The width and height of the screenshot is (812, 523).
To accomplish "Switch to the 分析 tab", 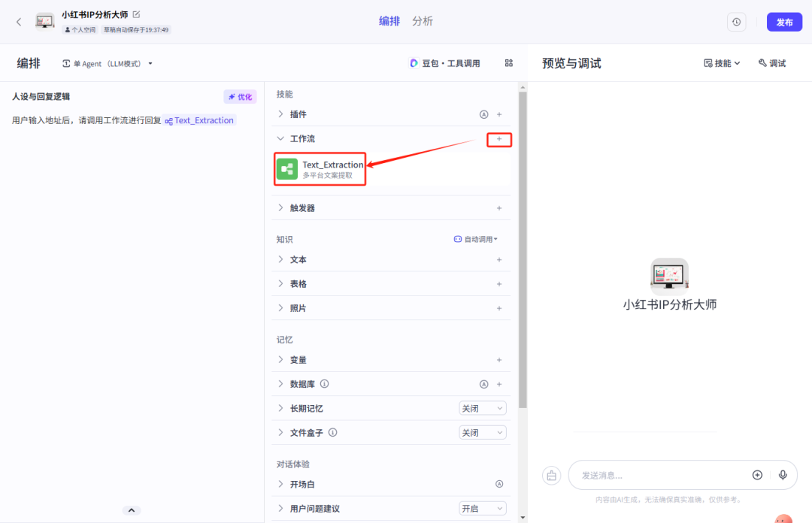I will click(422, 21).
